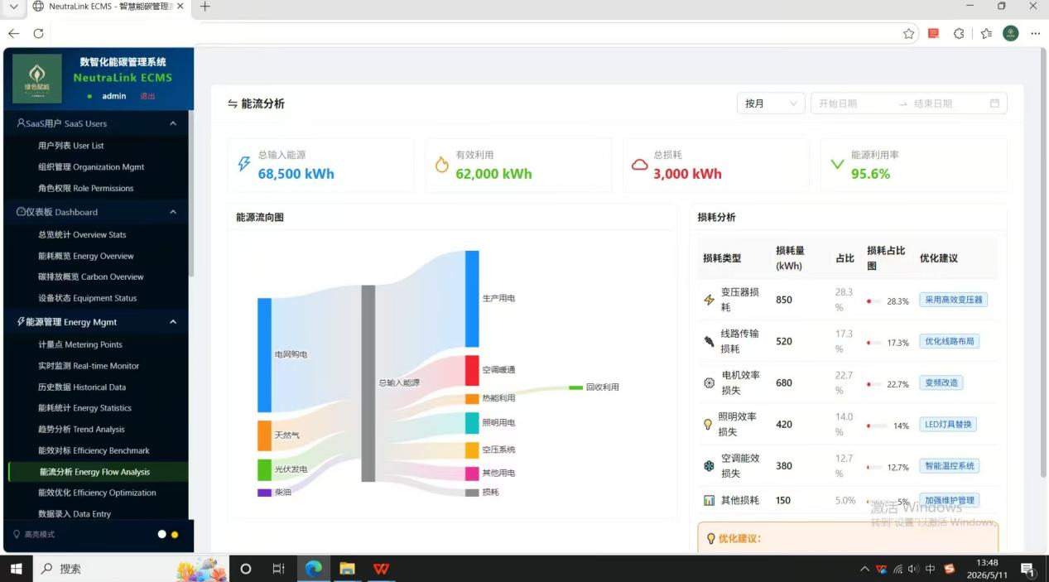The width and height of the screenshot is (1049, 582).
Task: Collapse the 能源管理 Energy Mgmt section
Action: click(173, 322)
